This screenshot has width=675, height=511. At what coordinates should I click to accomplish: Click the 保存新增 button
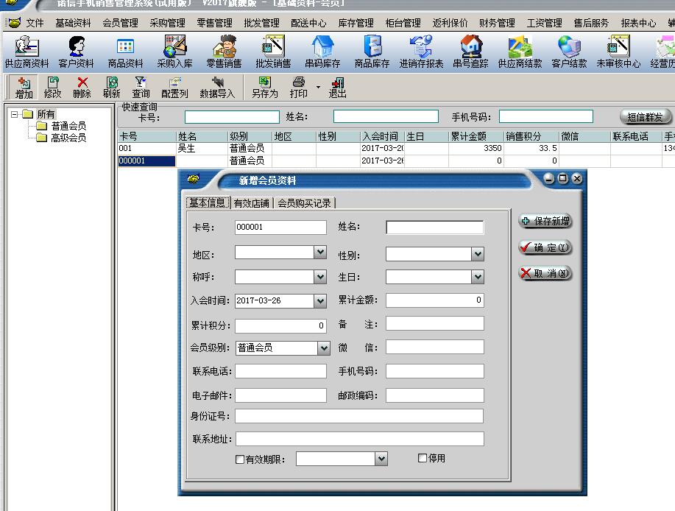[x=545, y=221]
